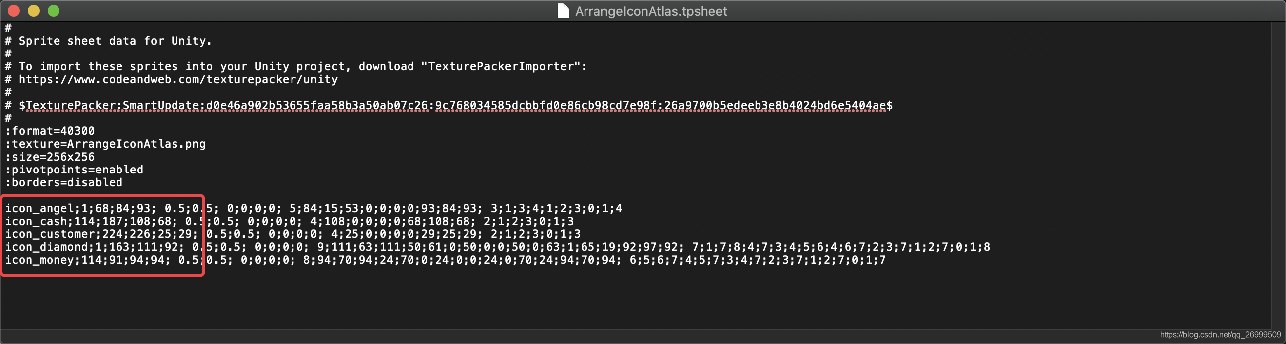Click the :size=256x256 line
The width and height of the screenshot is (1286, 344).
(50, 157)
